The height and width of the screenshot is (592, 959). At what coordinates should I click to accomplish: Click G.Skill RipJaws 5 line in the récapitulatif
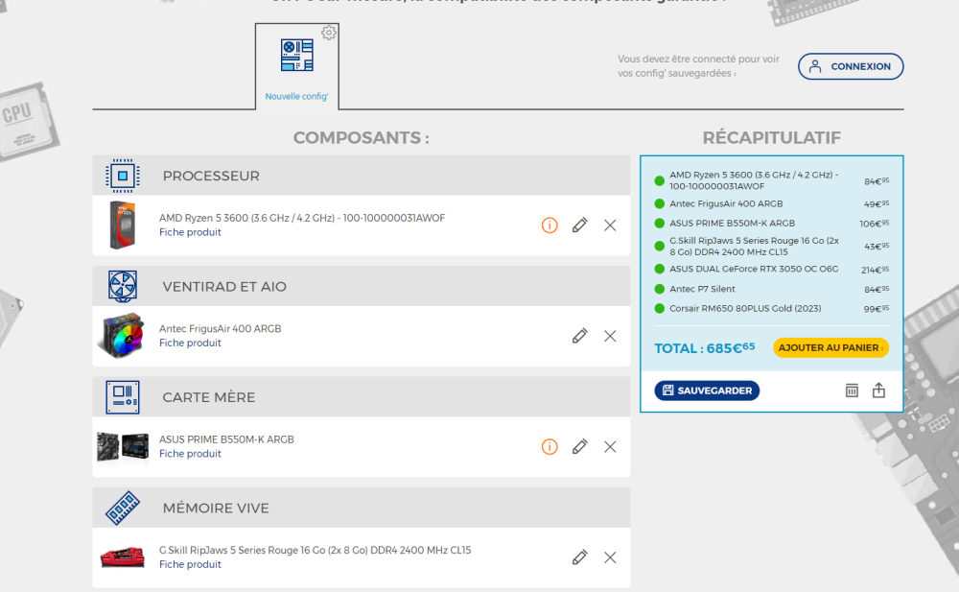coord(754,246)
